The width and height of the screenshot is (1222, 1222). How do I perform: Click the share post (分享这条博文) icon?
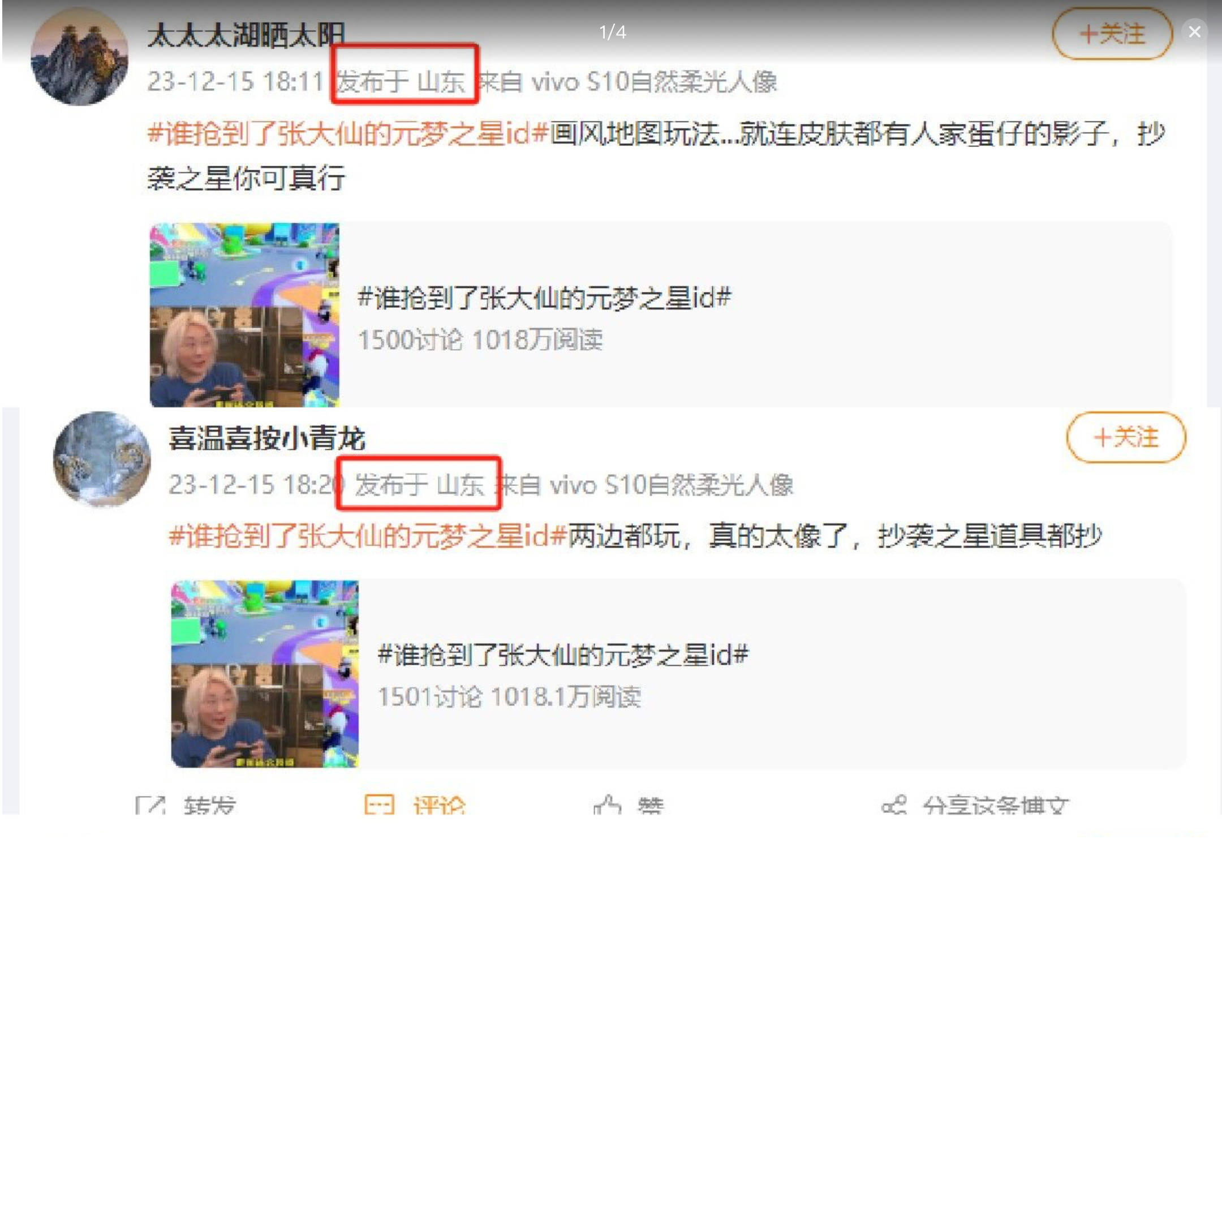pyautogui.click(x=894, y=804)
